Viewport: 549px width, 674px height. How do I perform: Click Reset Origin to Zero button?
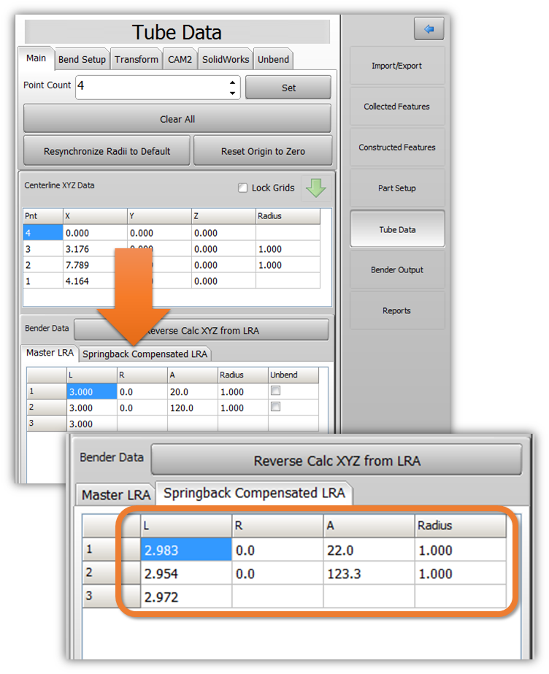tap(263, 151)
